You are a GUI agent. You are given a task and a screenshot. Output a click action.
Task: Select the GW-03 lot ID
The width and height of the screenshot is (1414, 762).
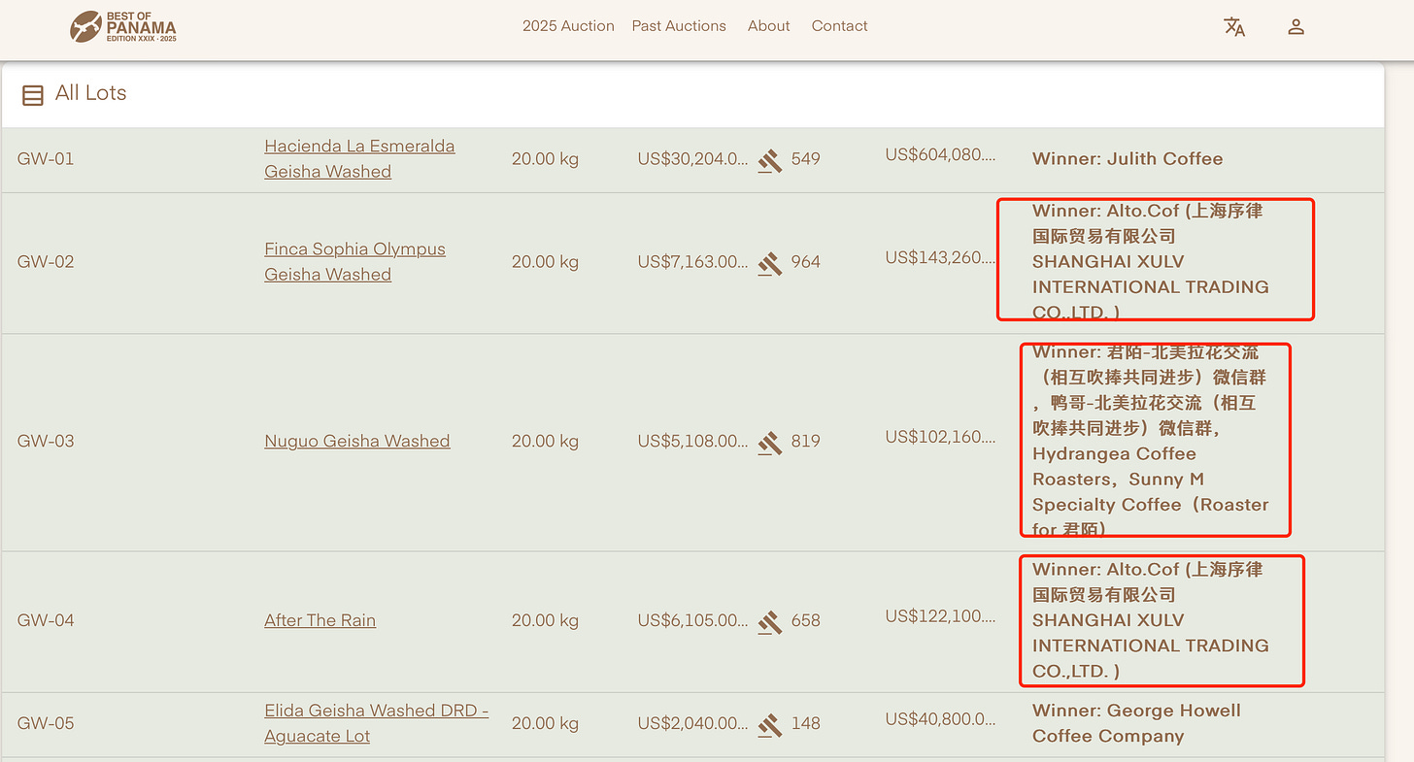[46, 441]
